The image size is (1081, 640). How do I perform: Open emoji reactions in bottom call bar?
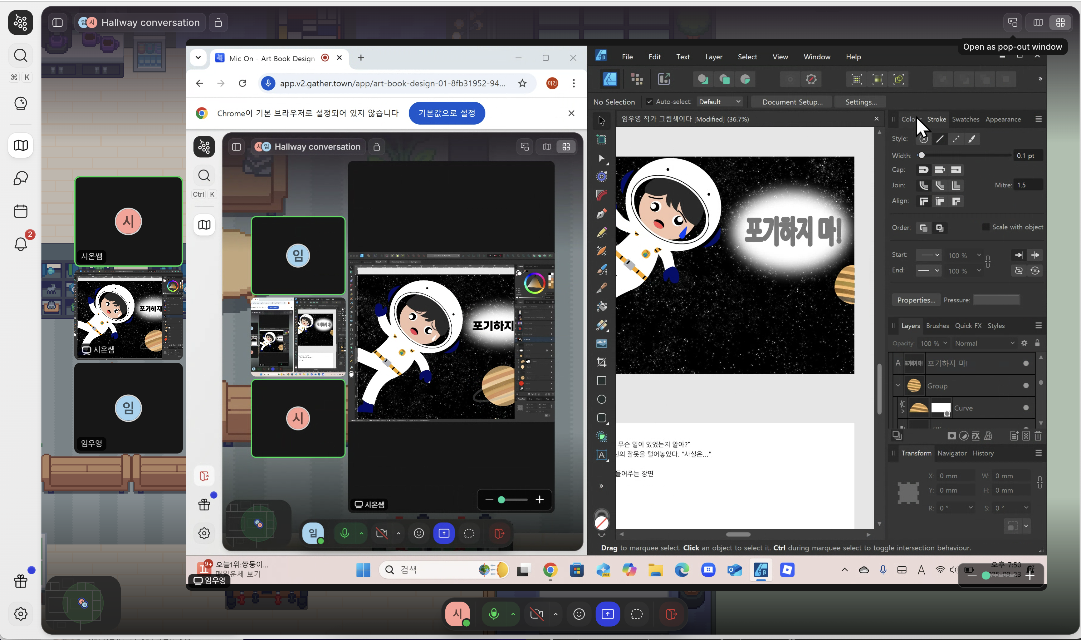coord(579,614)
